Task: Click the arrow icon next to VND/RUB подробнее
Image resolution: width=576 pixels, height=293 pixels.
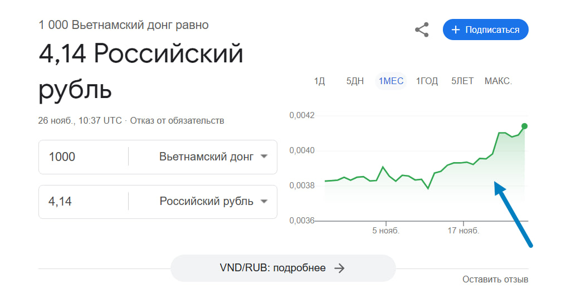Action: (339, 268)
